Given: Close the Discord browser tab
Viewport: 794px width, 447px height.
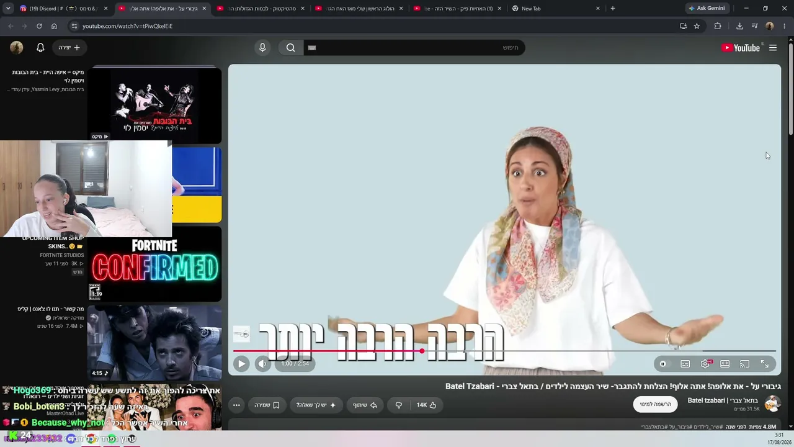Looking at the screenshot, I should [x=105, y=9].
